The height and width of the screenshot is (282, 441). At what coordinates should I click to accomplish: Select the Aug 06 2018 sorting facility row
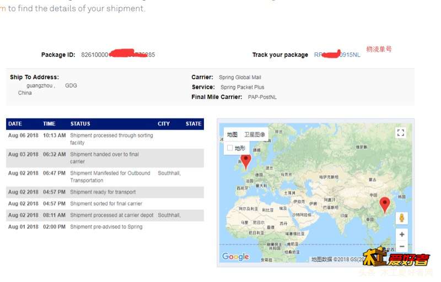105,139
